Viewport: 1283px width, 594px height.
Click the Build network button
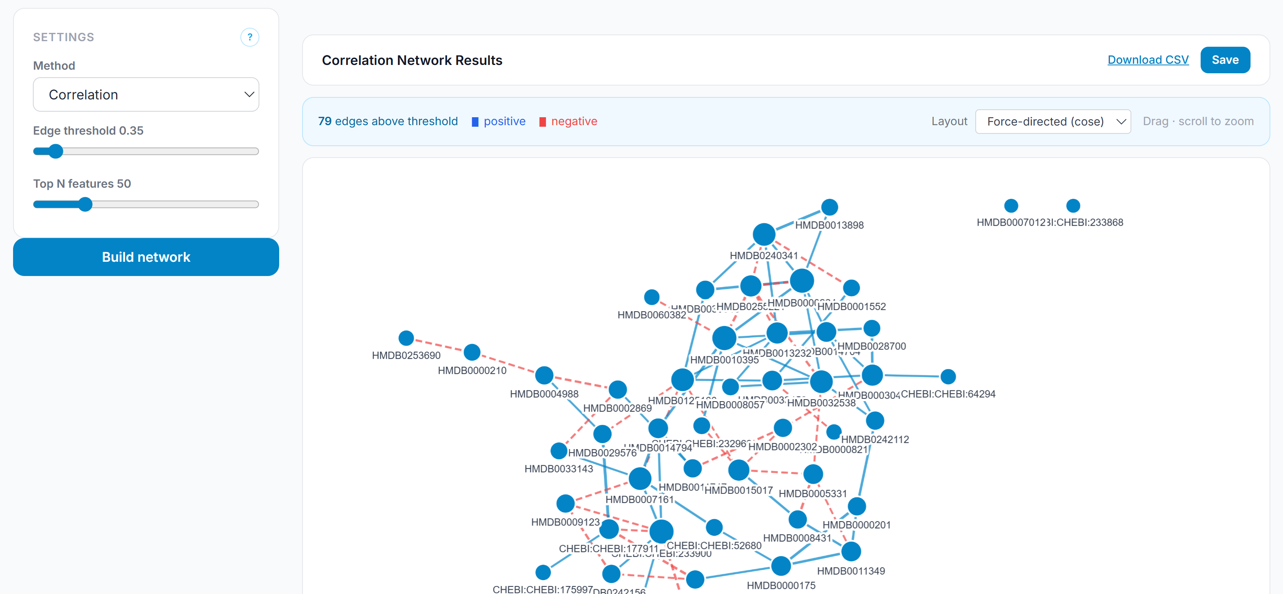pyautogui.click(x=146, y=257)
